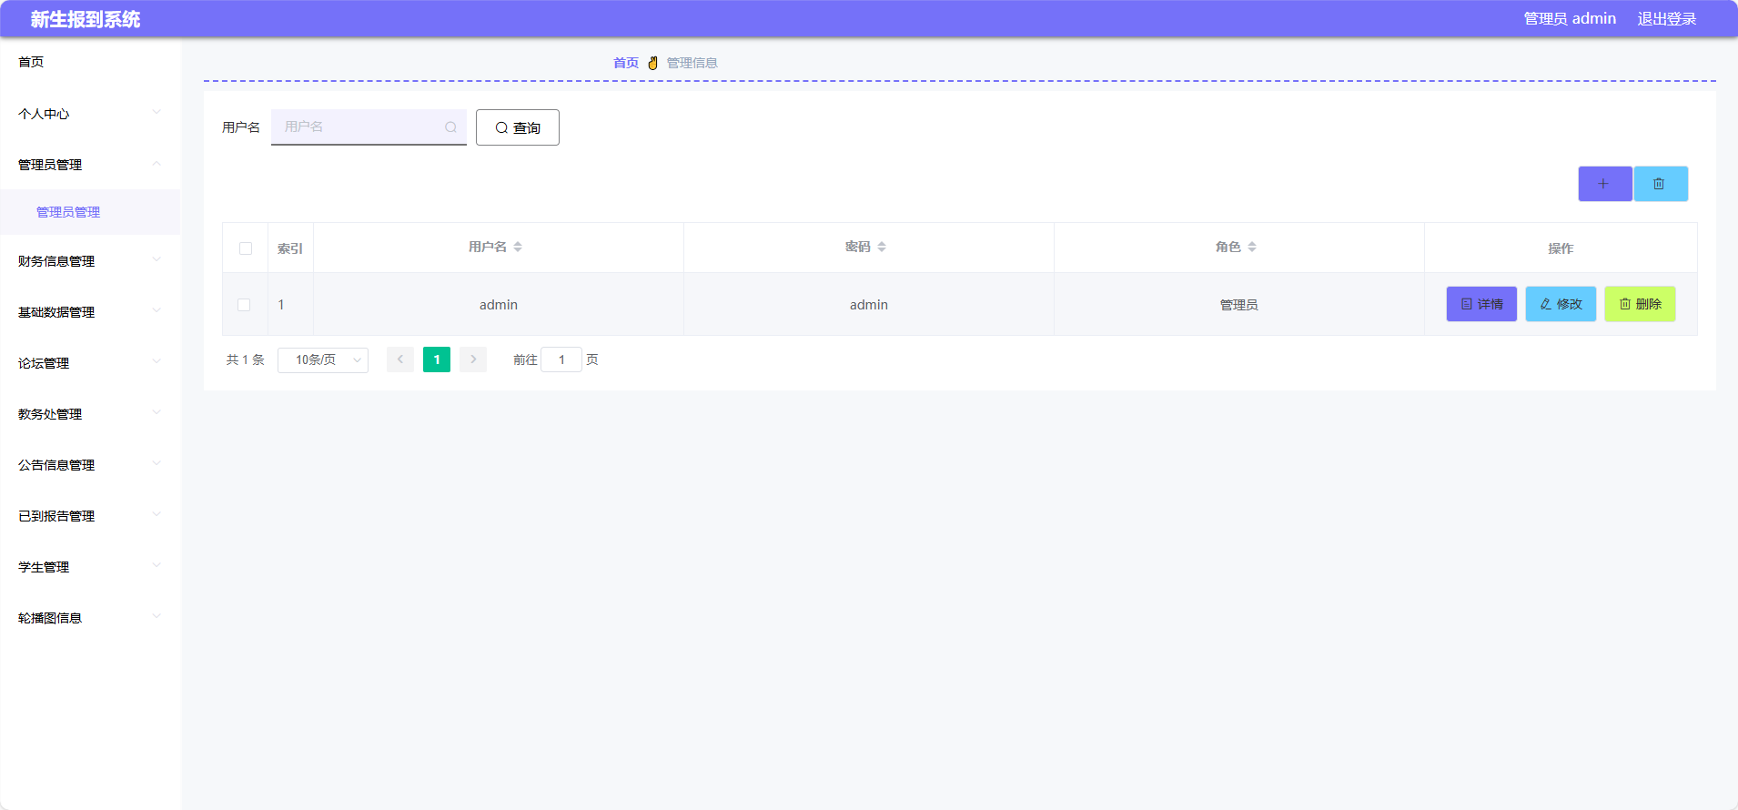Image resolution: width=1738 pixels, height=810 pixels.
Task: Expand 已到报告管理 menu
Action: point(90,516)
